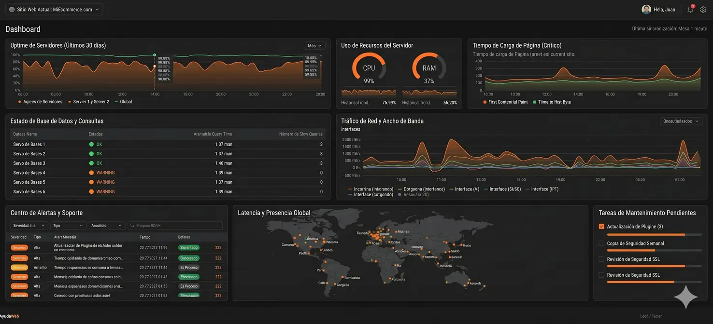Click green OK status dot for Servo de Bases 1
The image size is (713, 324).
pos(91,144)
